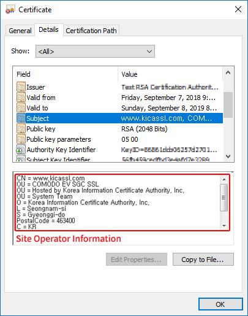This screenshot has height=316, width=248.
Task: Click the Edit Properties button
Action: click(x=137, y=260)
